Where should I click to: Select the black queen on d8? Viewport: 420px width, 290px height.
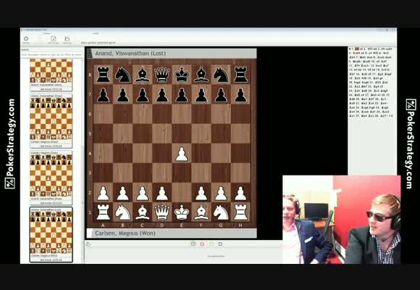click(x=162, y=75)
